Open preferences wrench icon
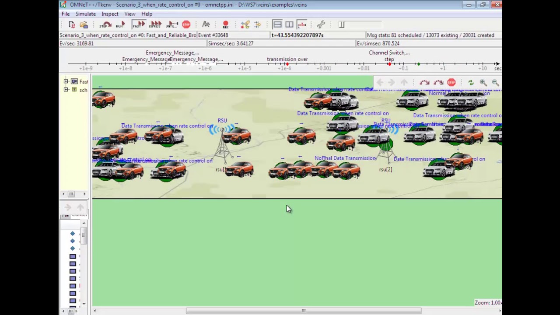 [x=321, y=24]
